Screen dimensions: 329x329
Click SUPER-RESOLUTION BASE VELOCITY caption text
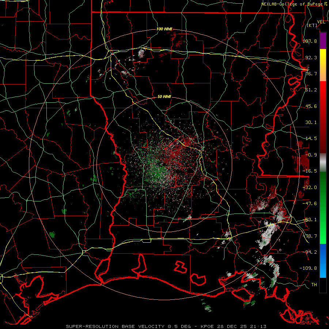115,326
